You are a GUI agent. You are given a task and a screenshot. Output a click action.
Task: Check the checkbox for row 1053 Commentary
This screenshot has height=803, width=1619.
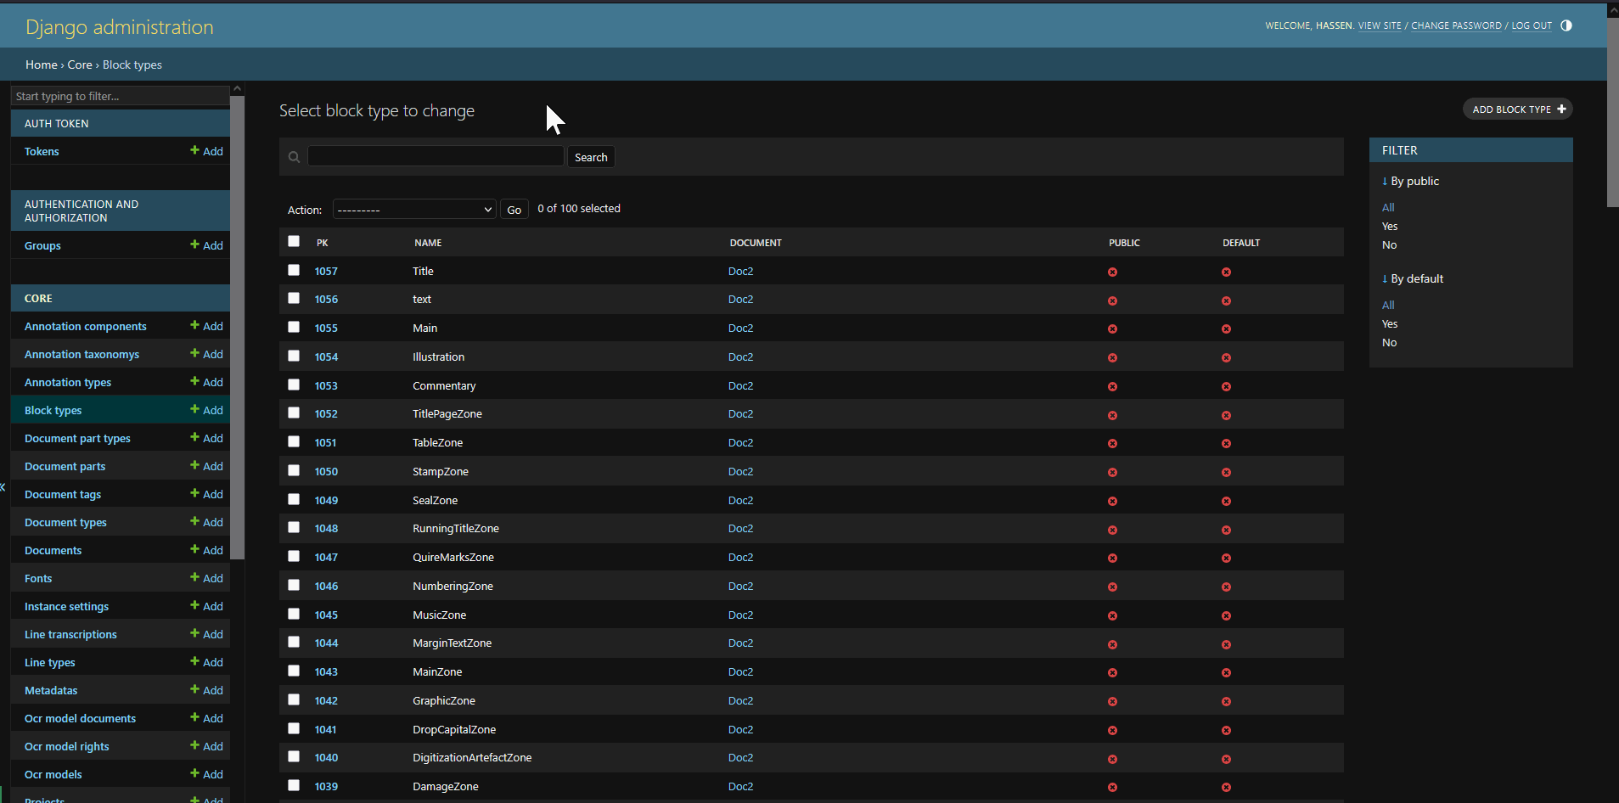pos(294,385)
